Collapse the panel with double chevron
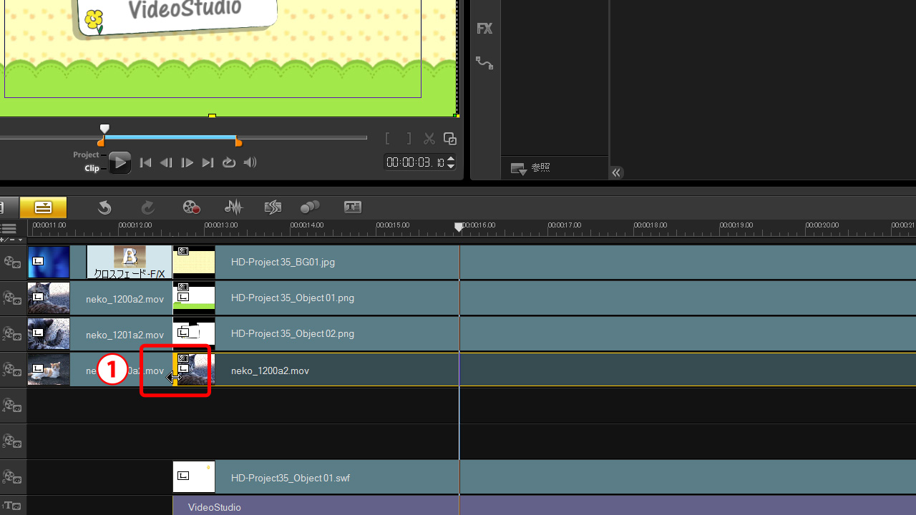 (616, 172)
